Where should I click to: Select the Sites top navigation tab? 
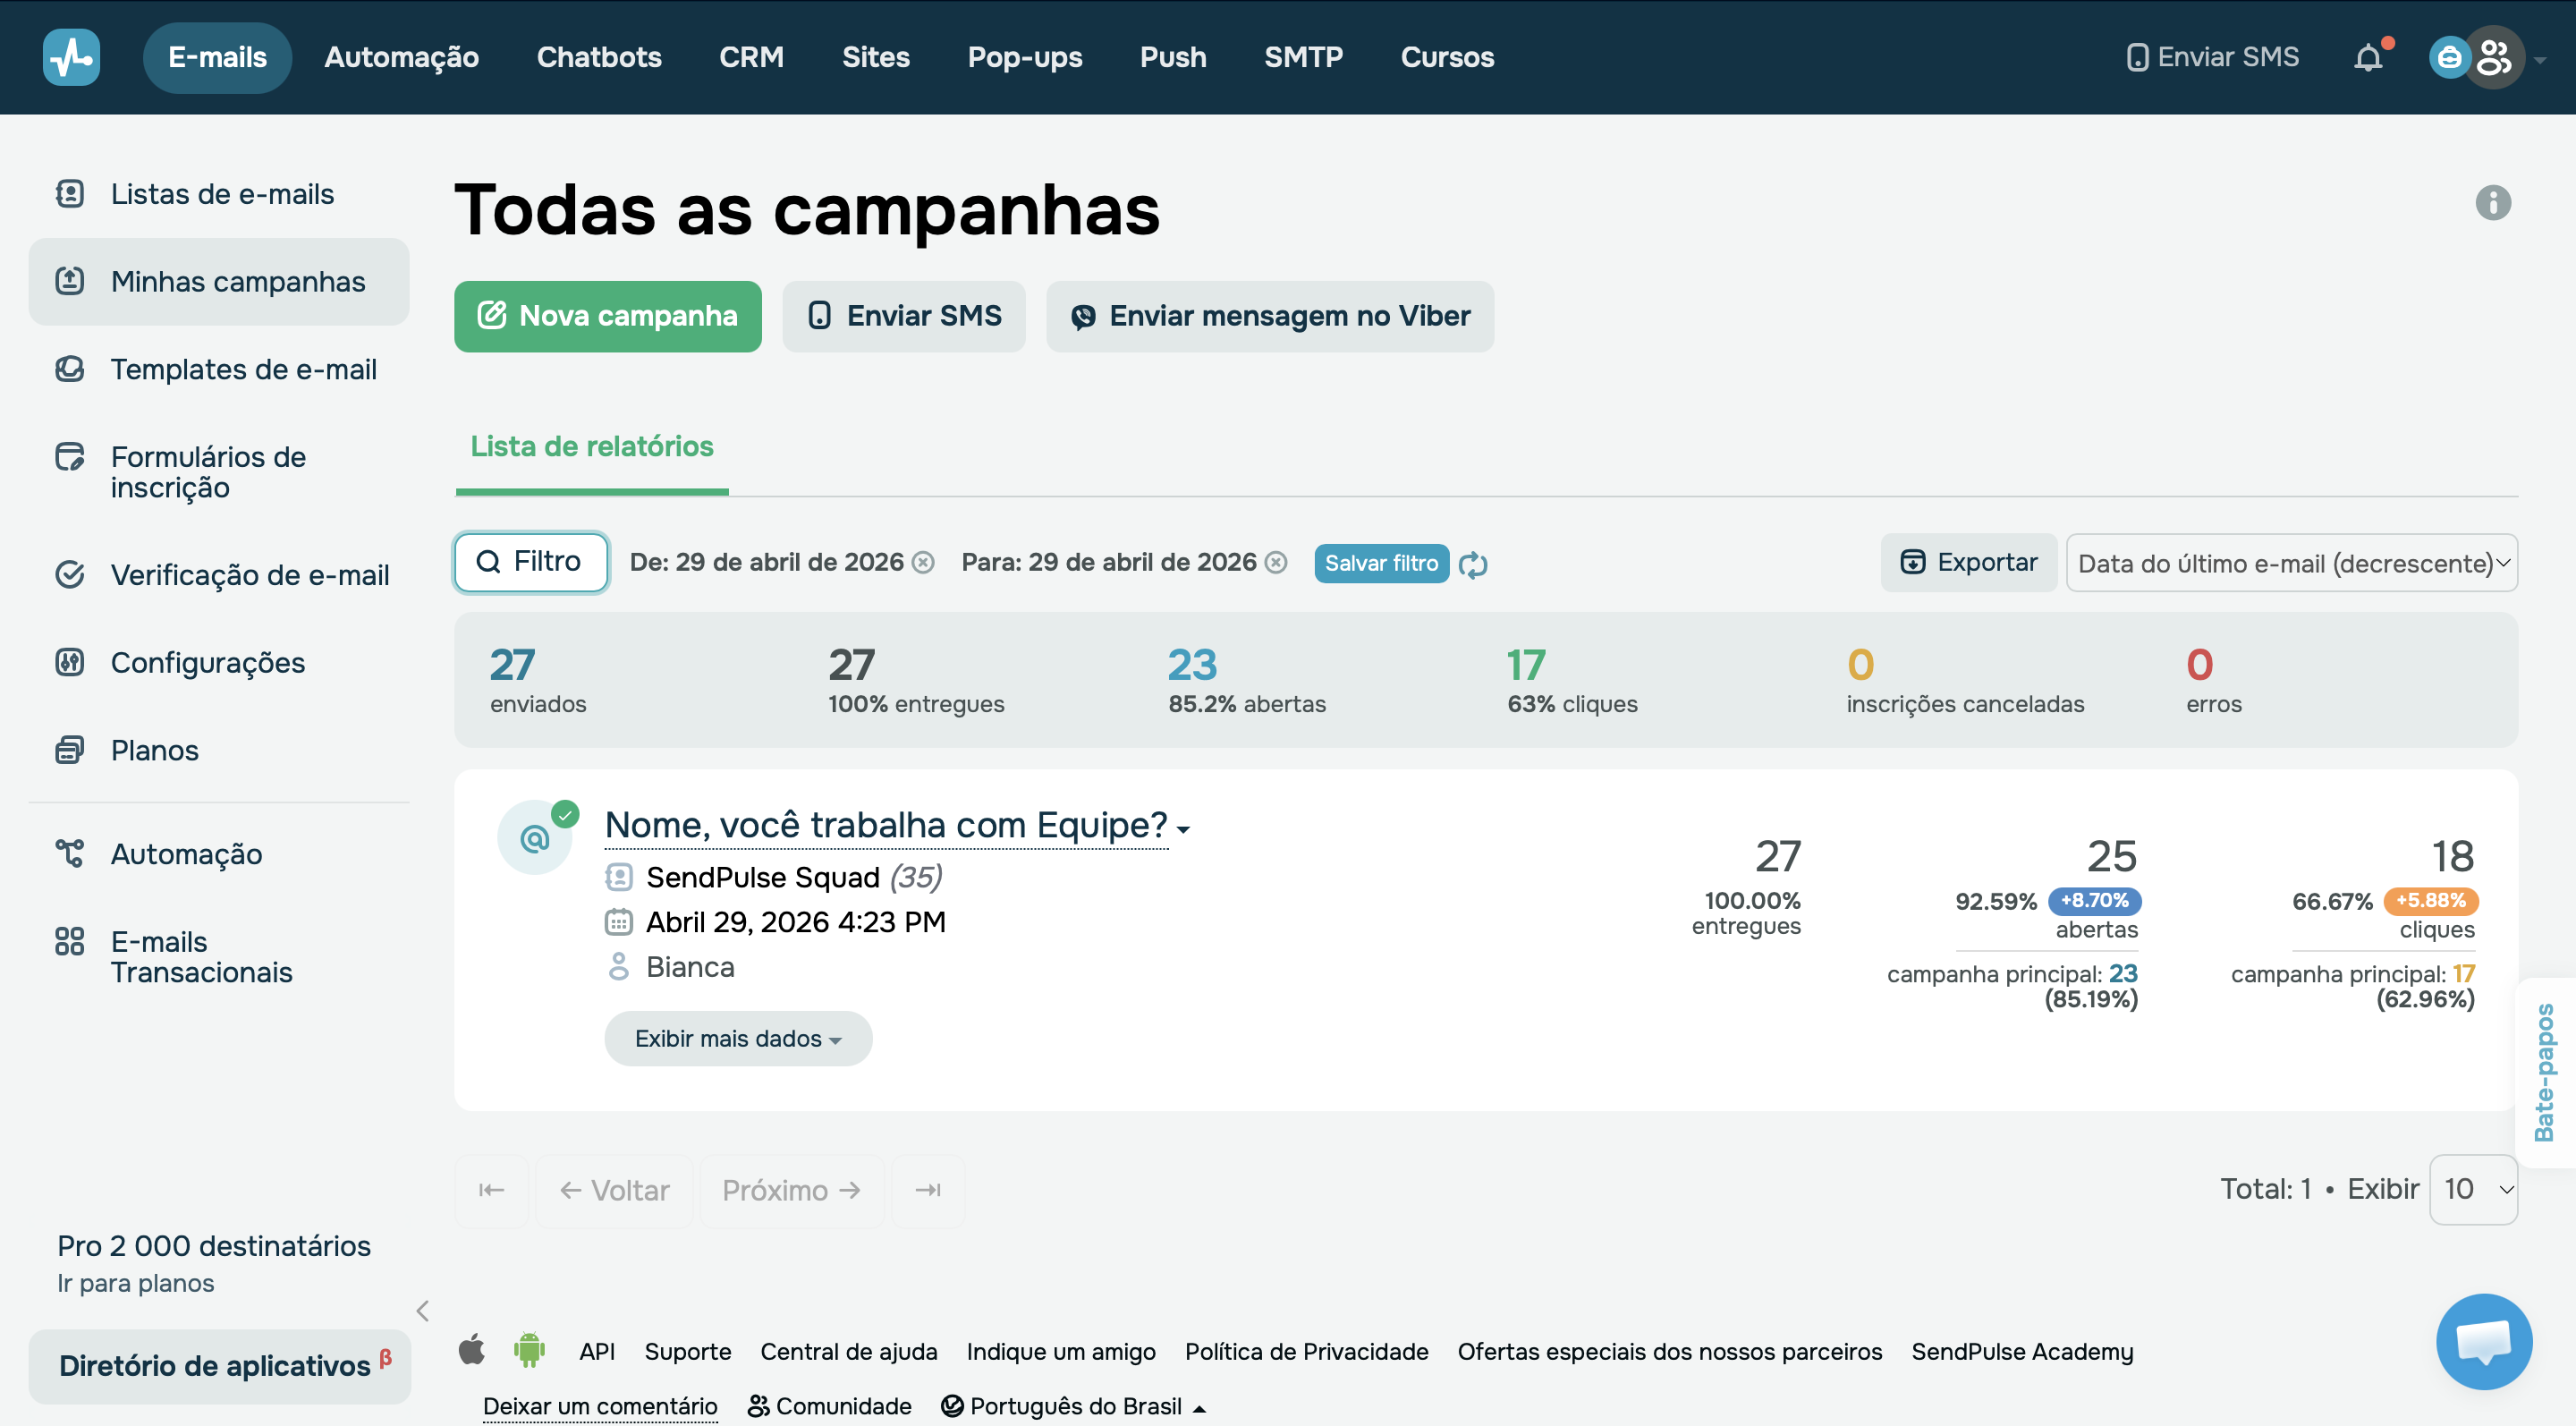(875, 58)
